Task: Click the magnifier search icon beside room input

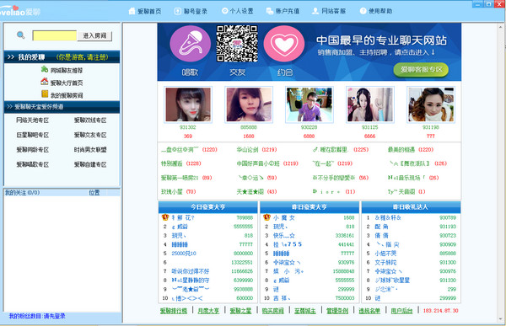Action: (20, 35)
